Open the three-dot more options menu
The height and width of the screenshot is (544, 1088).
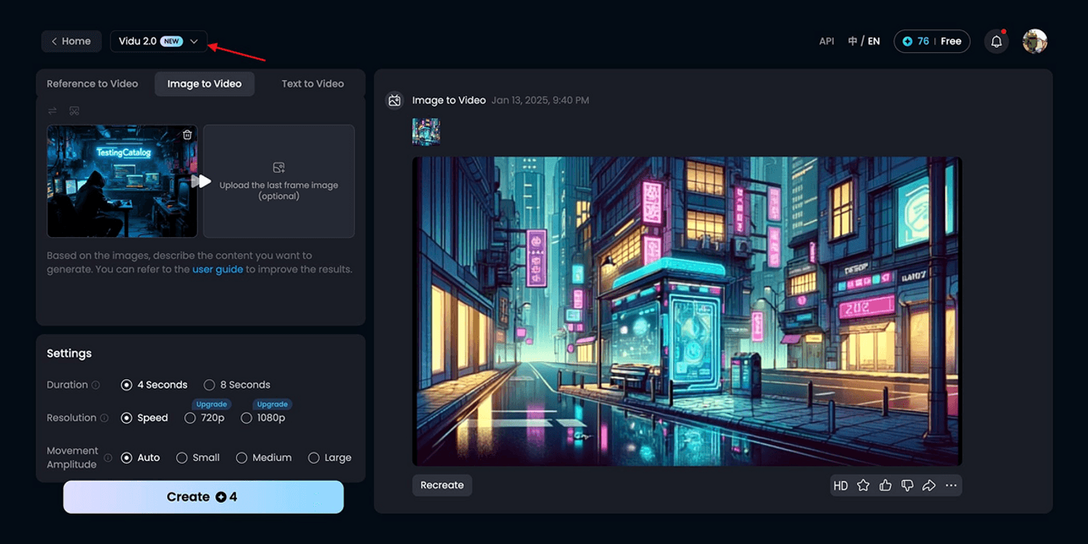(x=951, y=486)
